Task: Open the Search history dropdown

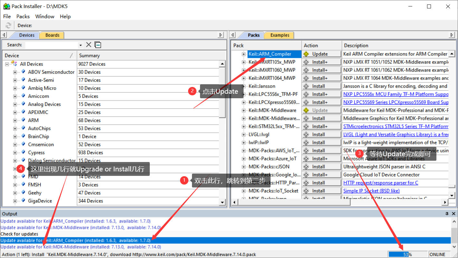Action: [81, 45]
